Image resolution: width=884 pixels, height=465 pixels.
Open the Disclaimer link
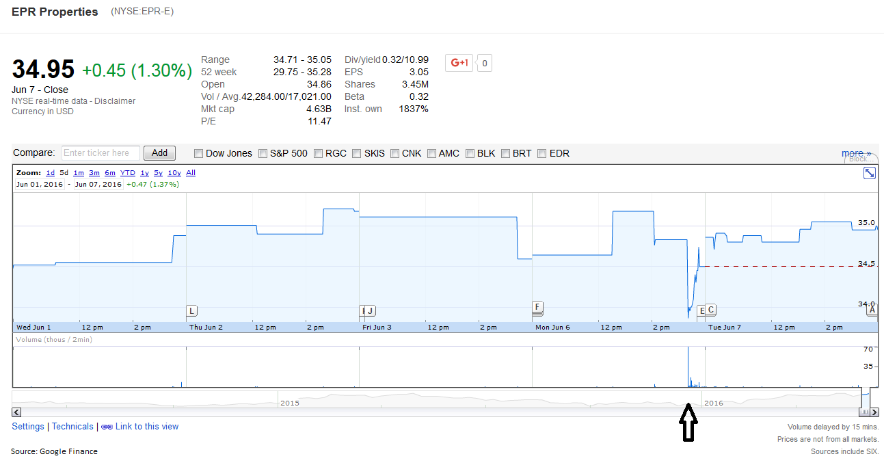tap(115, 101)
